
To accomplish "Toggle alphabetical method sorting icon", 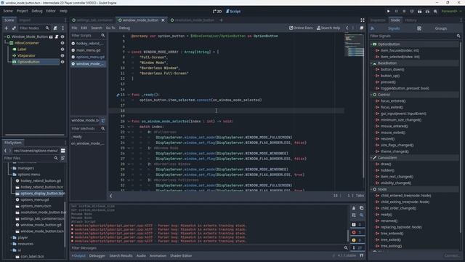I will tap(102, 121).
